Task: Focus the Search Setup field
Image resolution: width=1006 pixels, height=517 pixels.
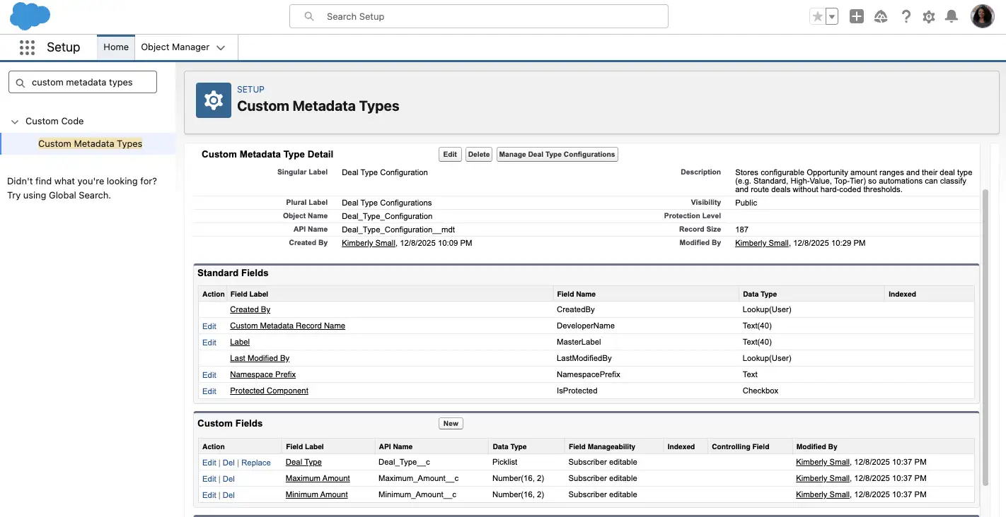Action: (479, 16)
